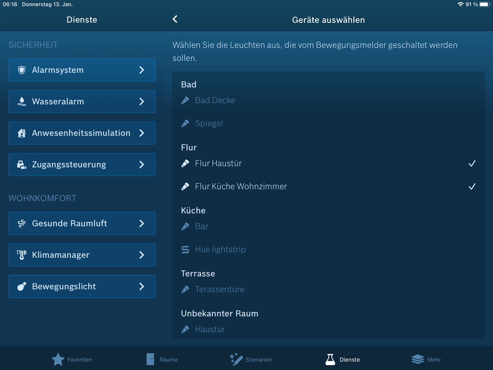493x370 pixels.
Task: Open the Szenarien tab
Action: pos(251,359)
